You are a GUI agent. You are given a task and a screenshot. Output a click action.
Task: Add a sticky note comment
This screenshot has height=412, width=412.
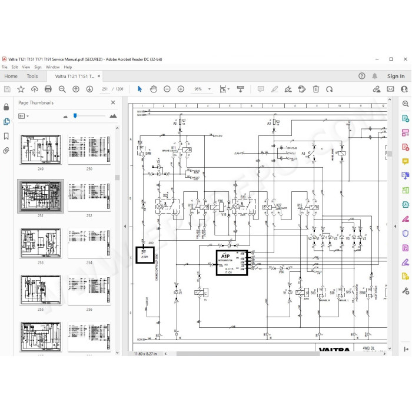pyautogui.click(x=261, y=89)
